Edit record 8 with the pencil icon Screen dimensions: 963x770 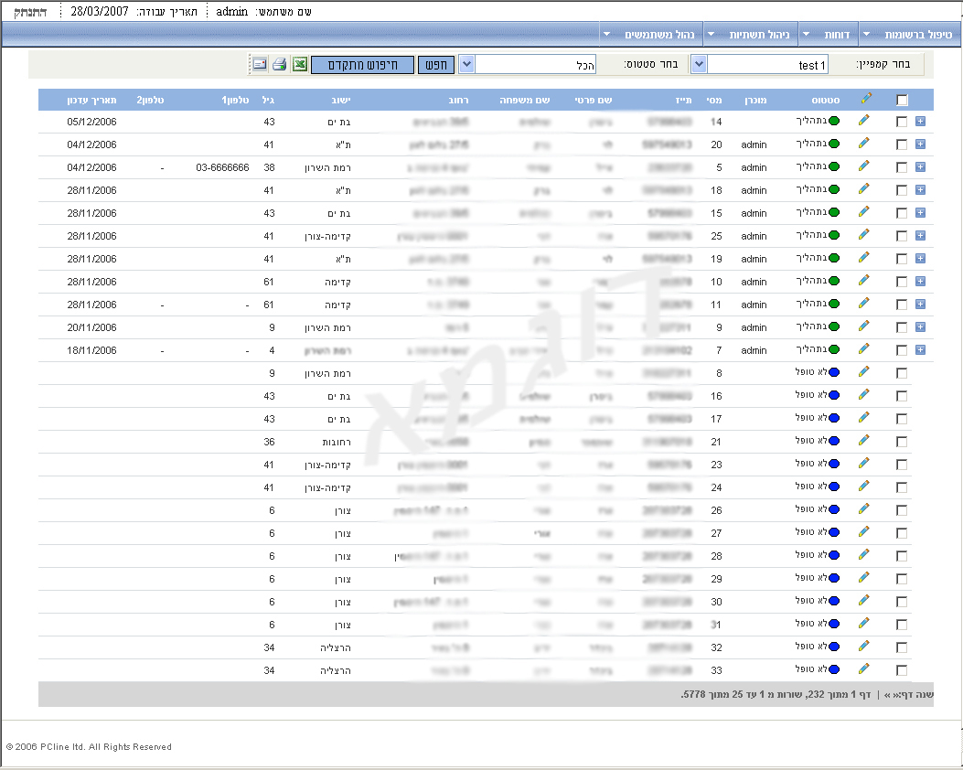click(x=864, y=372)
